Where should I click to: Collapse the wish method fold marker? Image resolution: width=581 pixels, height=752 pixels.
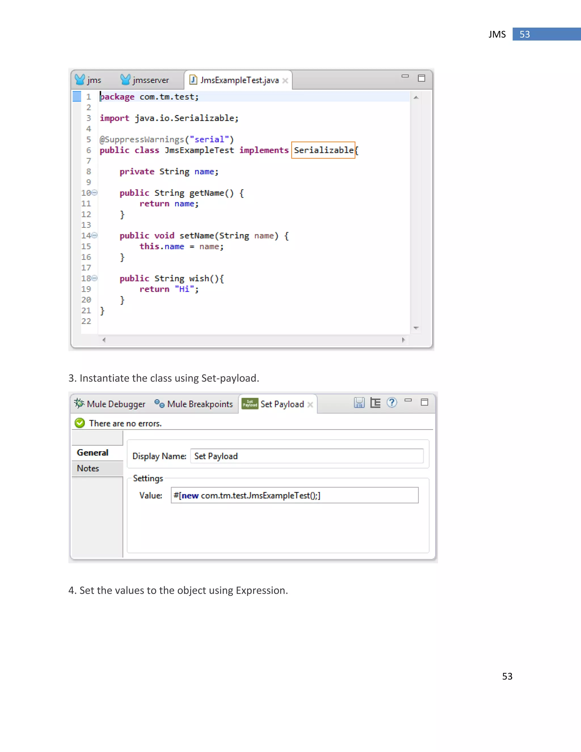95,278
